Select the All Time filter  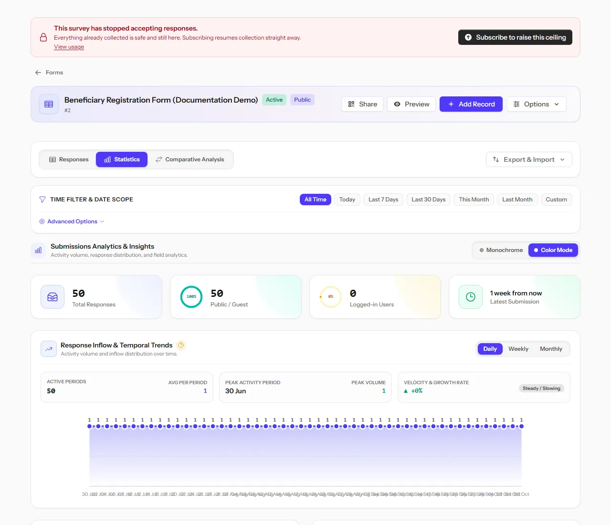pos(316,199)
